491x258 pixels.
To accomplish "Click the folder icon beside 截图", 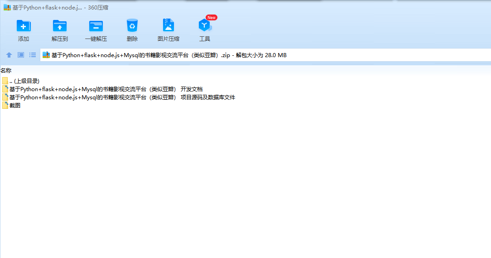I will tap(5, 105).
